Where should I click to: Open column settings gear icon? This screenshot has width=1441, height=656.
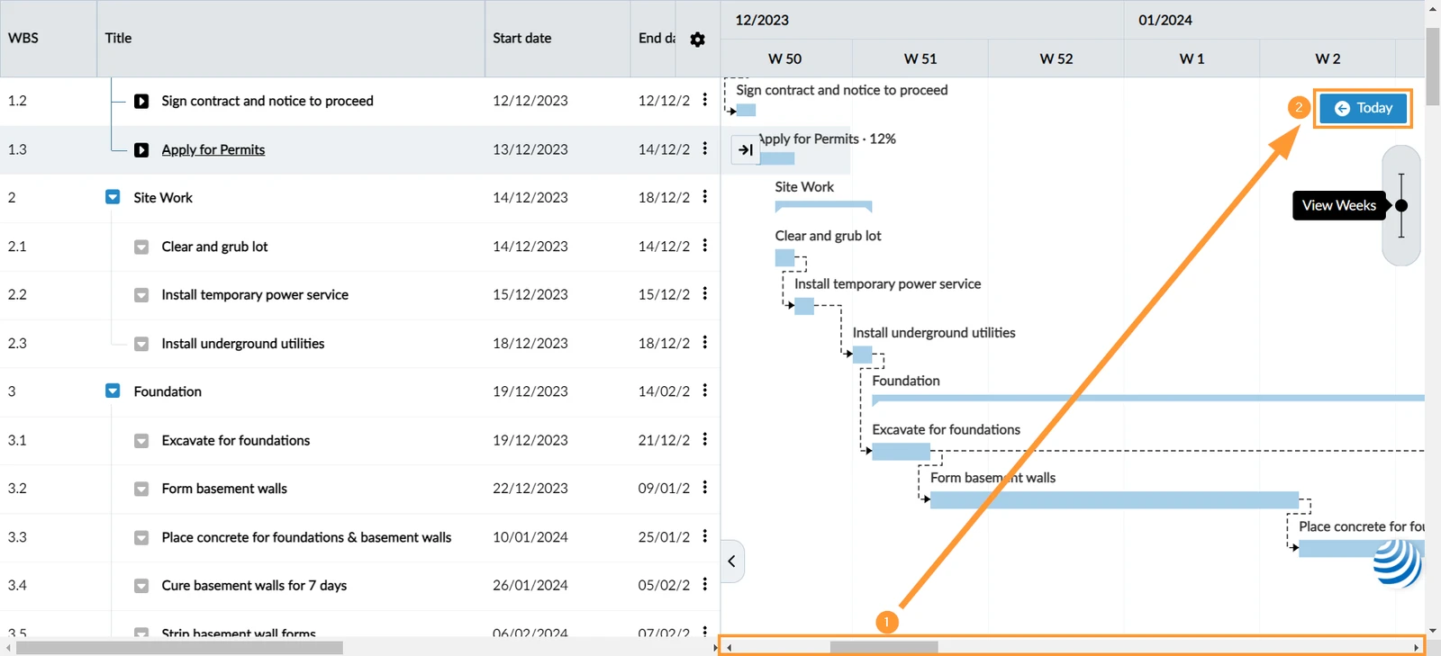697,40
